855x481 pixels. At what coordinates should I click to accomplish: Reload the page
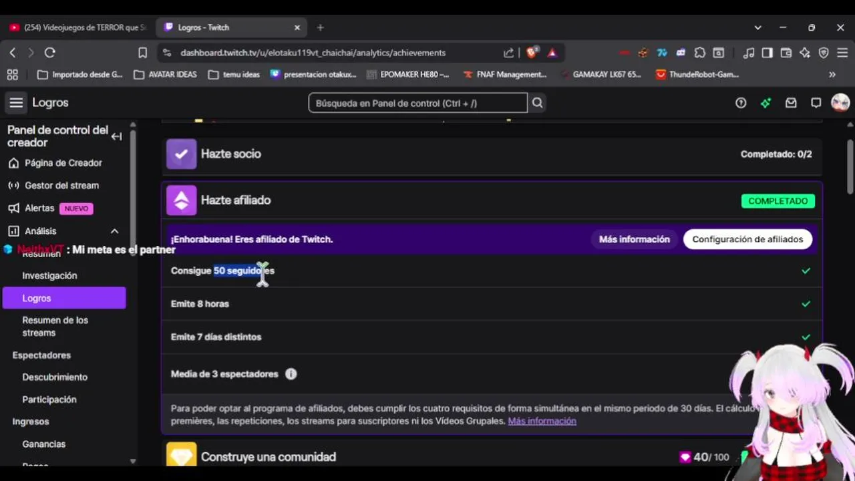[x=50, y=53]
